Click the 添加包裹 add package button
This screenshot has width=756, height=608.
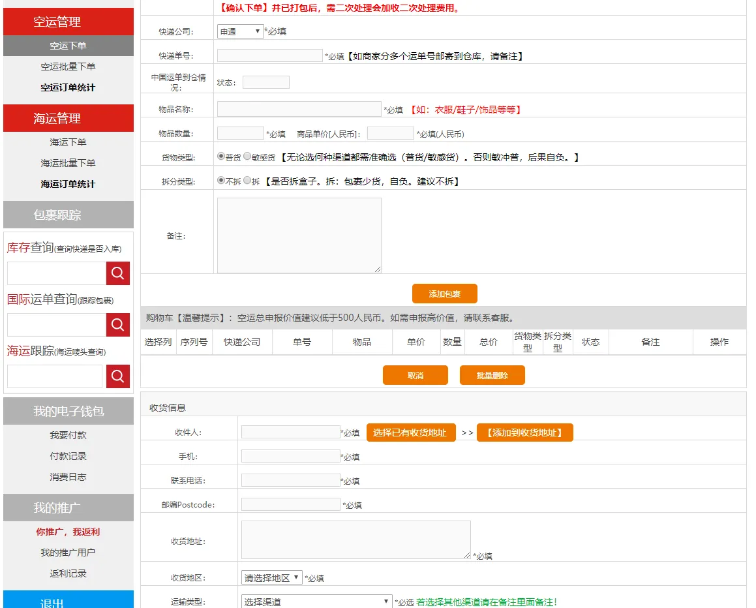point(444,293)
